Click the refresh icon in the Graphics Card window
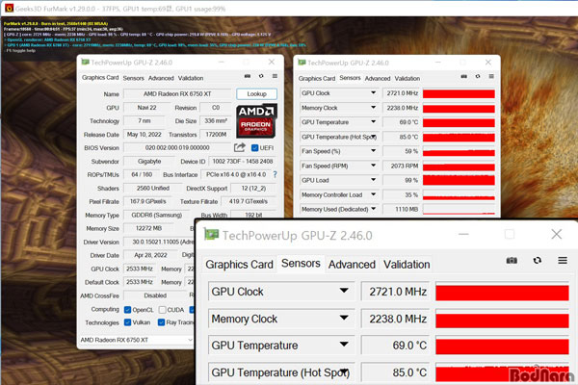Viewport: 578px width, 385px height. point(261,76)
